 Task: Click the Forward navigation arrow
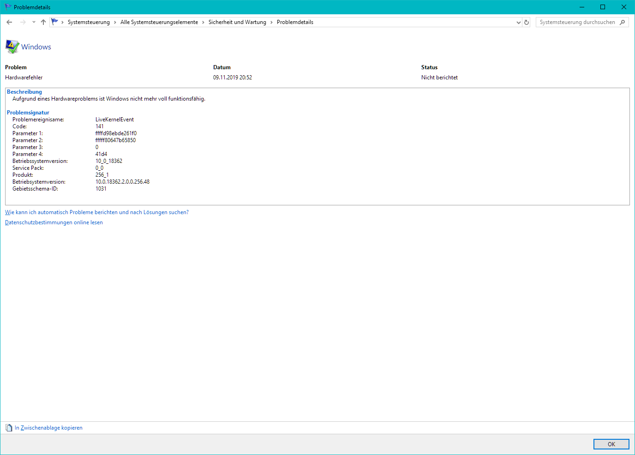click(x=23, y=22)
